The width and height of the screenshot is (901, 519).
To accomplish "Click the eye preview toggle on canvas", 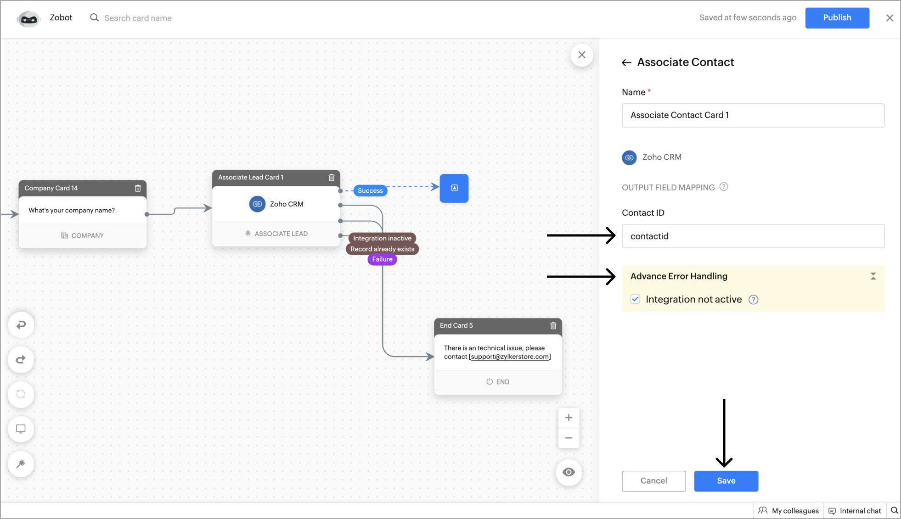I will [x=569, y=472].
